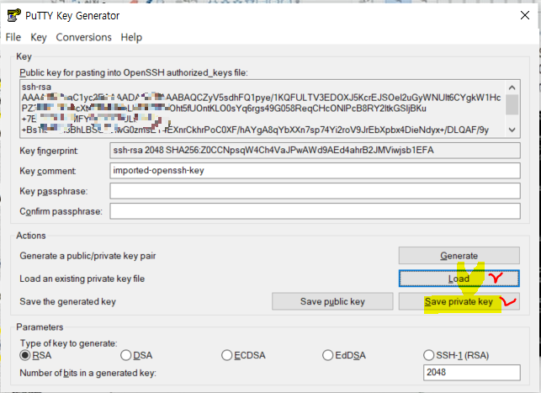This screenshot has width=541, height=393.
Task: Click the Confirm passphrase field
Action: (x=315, y=211)
